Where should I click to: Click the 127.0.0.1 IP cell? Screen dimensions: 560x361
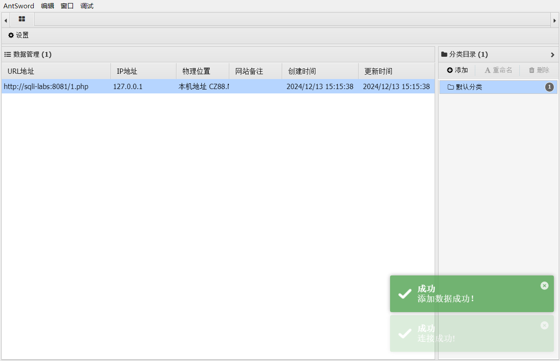(144, 86)
